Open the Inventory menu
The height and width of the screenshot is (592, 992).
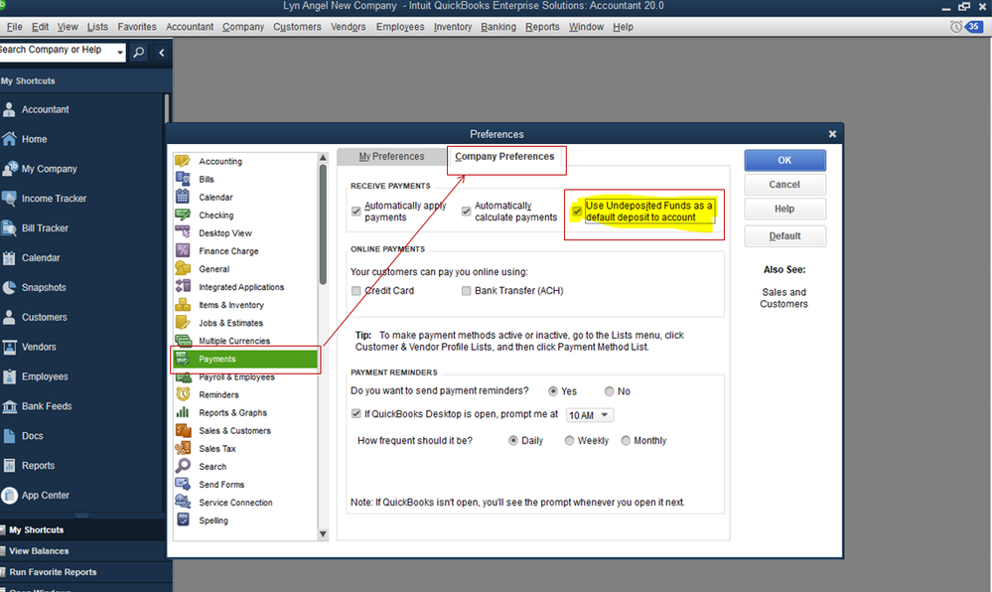[x=453, y=27]
